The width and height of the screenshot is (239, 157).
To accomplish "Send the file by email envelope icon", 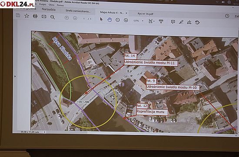I will click(x=44, y=16).
